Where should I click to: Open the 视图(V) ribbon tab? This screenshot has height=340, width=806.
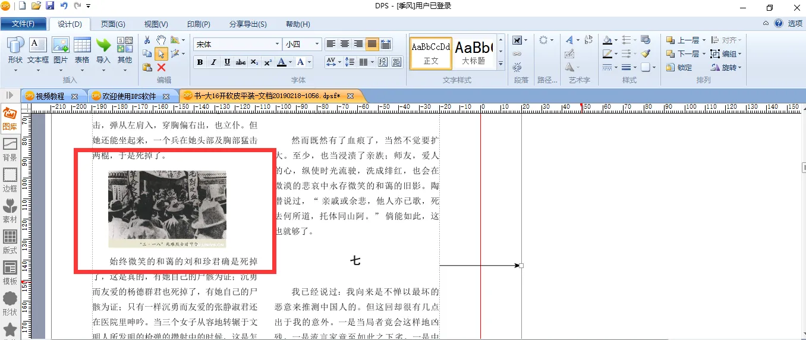pos(156,24)
